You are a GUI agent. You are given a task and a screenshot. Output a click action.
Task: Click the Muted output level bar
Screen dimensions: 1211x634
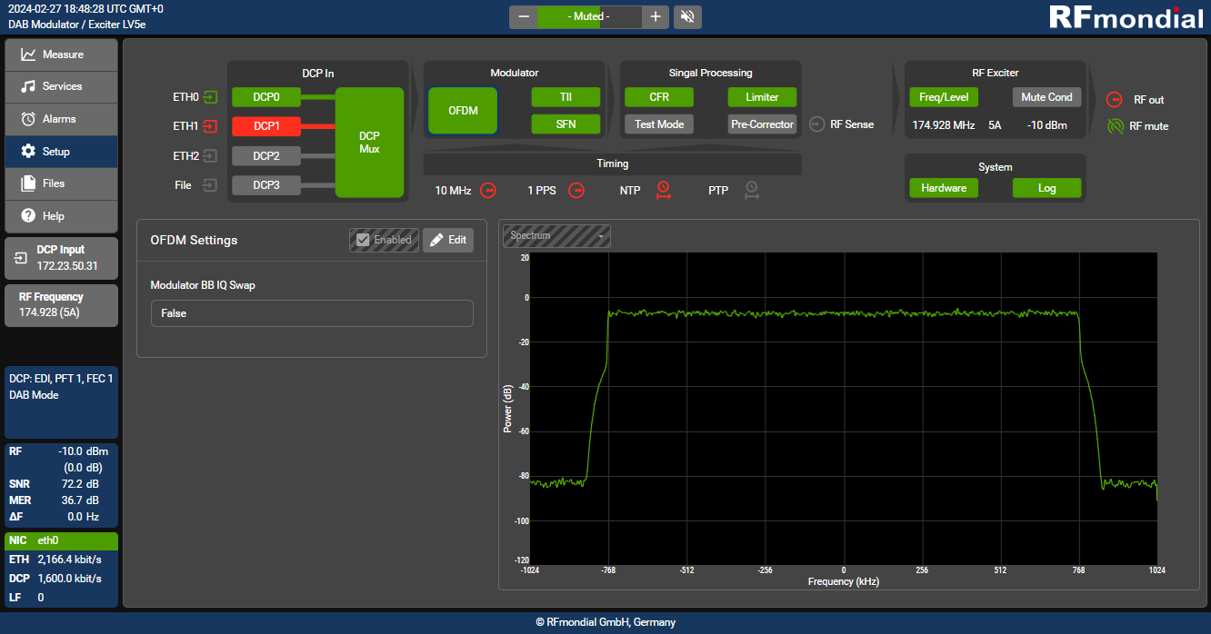pyautogui.click(x=589, y=16)
